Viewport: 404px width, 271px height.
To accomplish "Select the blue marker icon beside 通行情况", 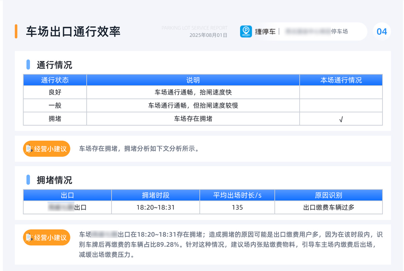I will point(28,64).
